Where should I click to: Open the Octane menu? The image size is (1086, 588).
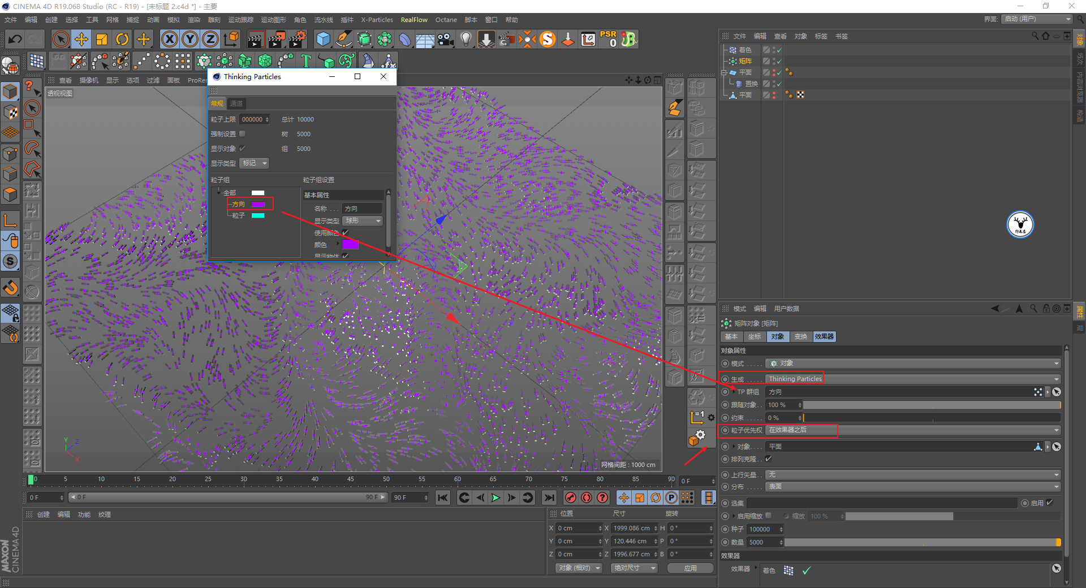pos(446,20)
